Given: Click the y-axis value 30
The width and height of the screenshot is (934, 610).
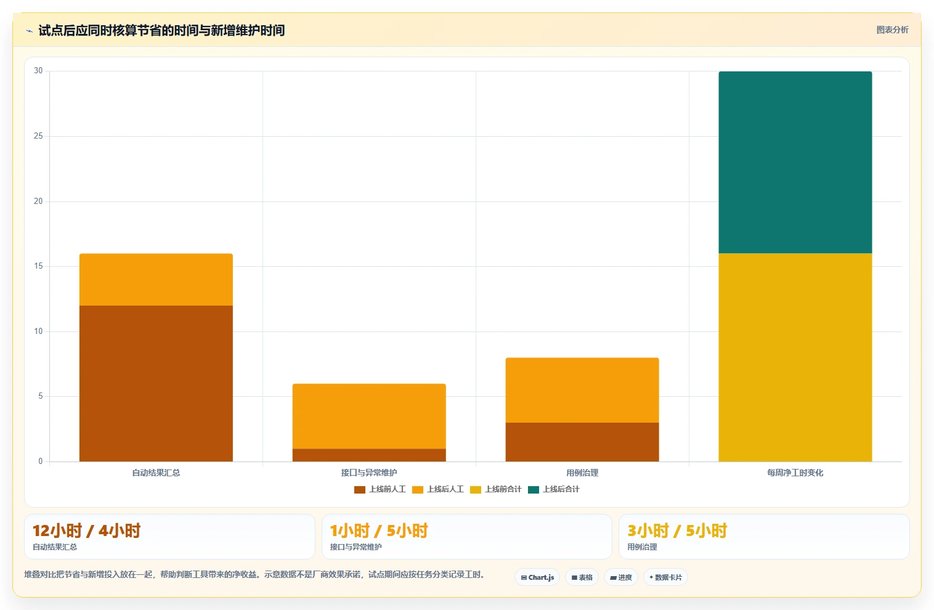Looking at the screenshot, I should 38,71.
